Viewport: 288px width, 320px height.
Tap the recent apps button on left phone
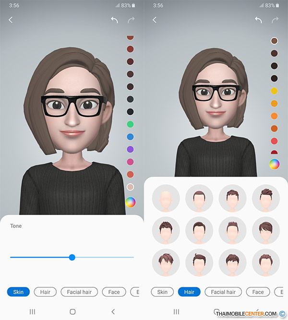pos(32,312)
